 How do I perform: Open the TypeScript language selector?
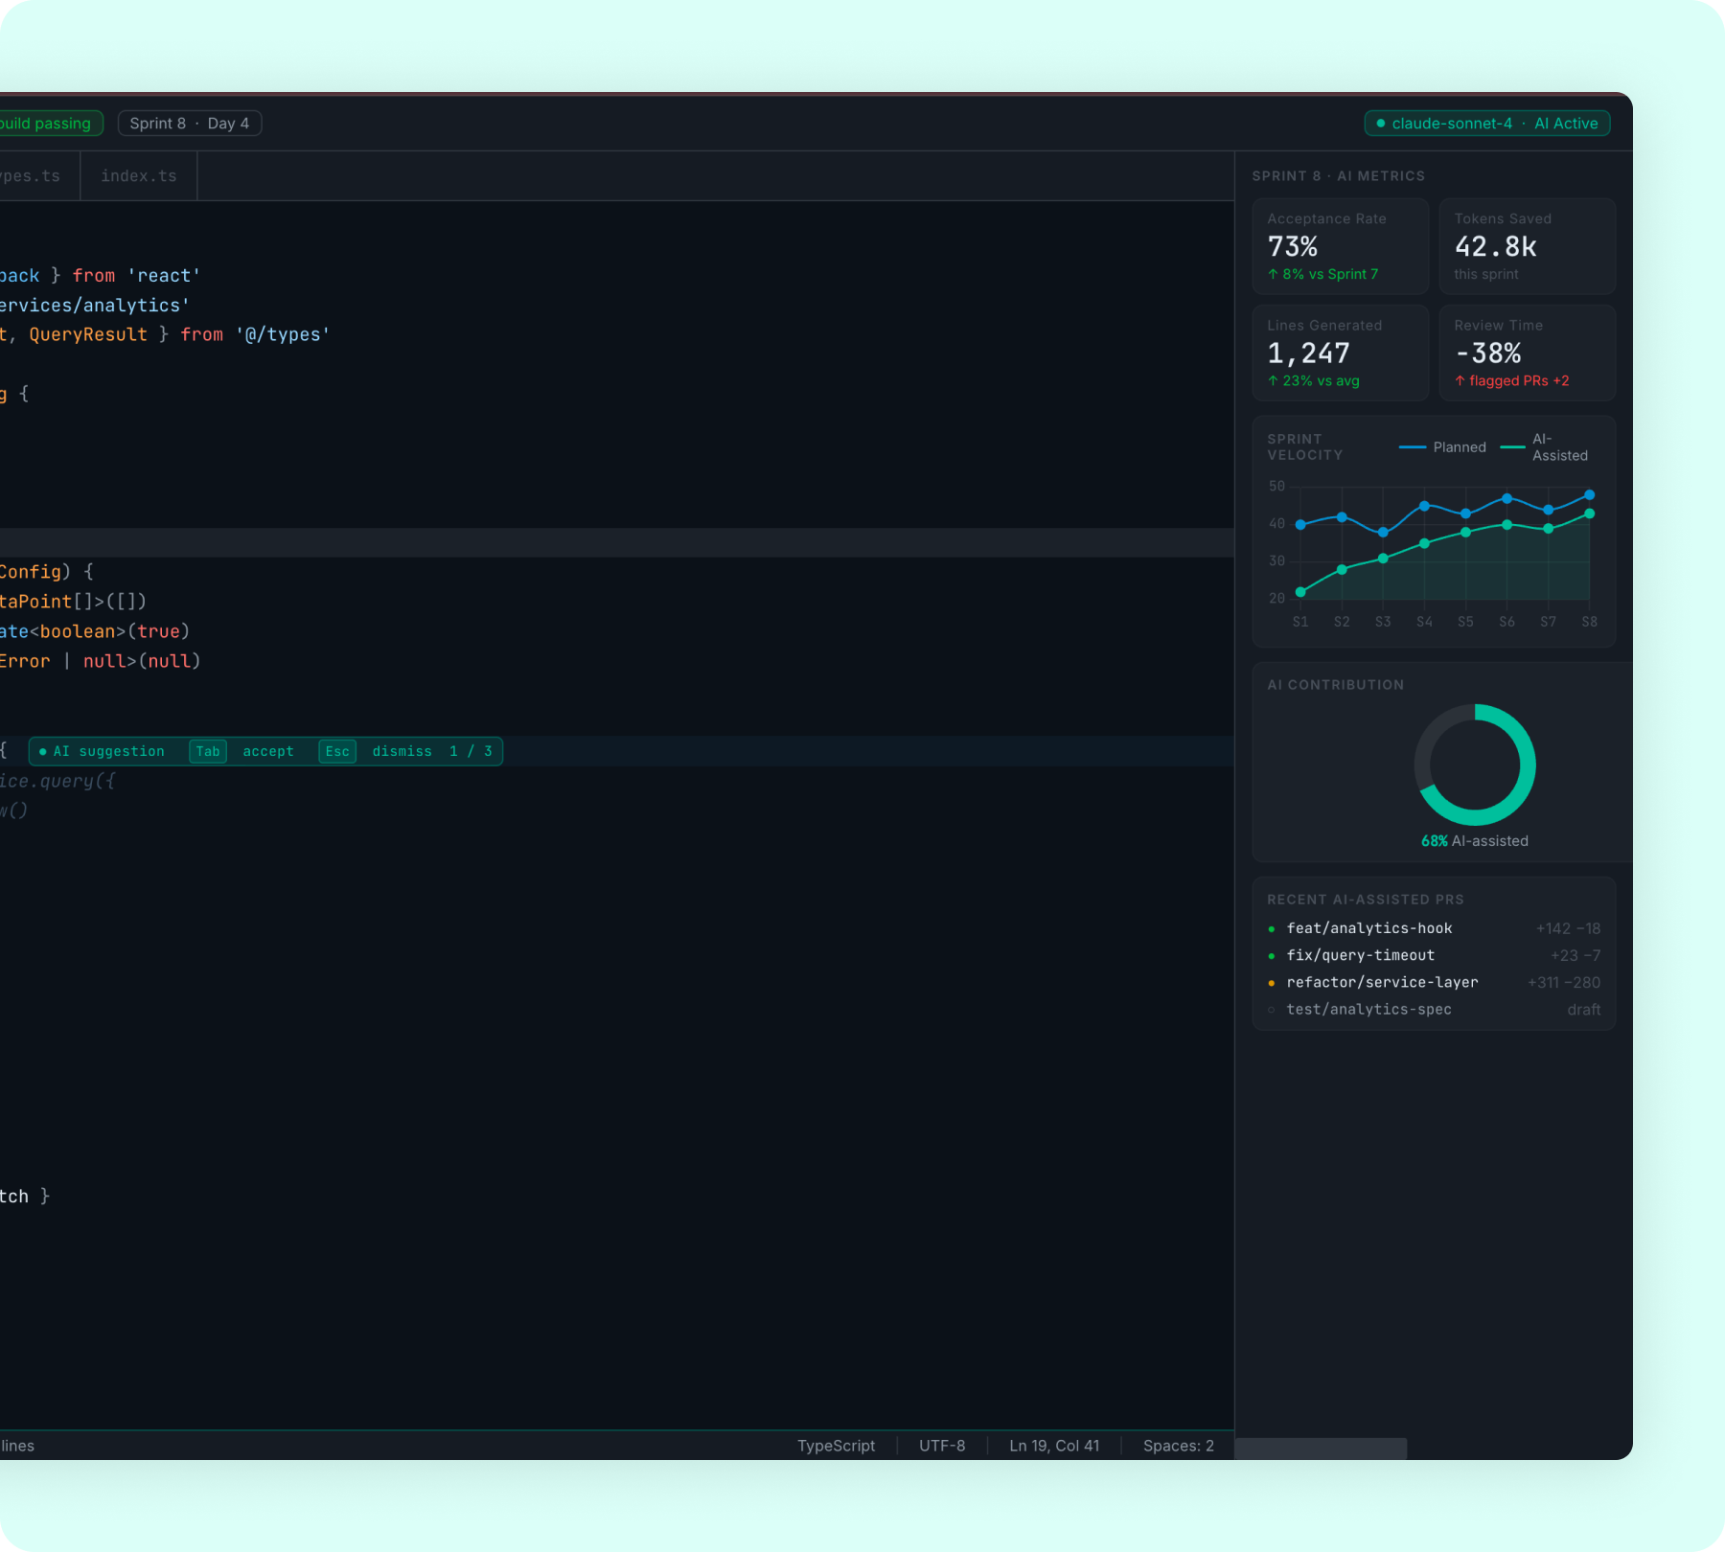(836, 1446)
